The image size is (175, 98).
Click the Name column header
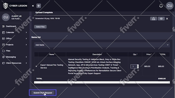(52, 55)
